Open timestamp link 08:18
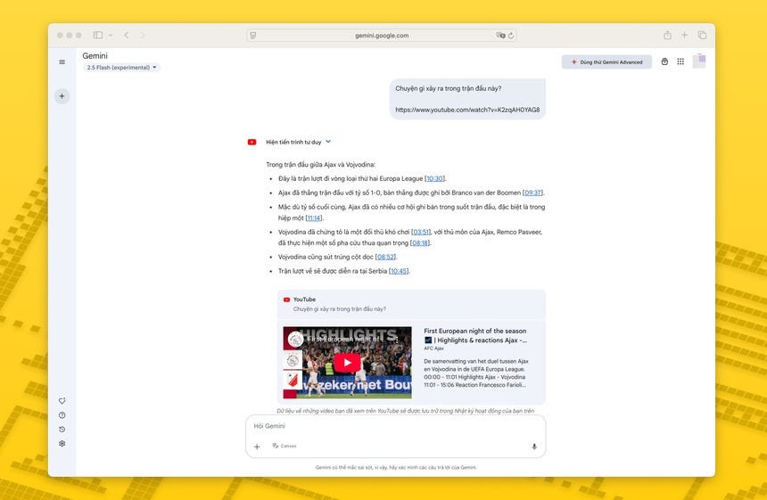 pyautogui.click(x=420, y=243)
